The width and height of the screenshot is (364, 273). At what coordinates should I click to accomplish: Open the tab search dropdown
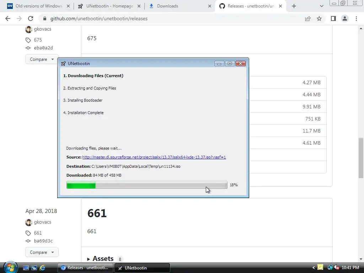coord(321,6)
